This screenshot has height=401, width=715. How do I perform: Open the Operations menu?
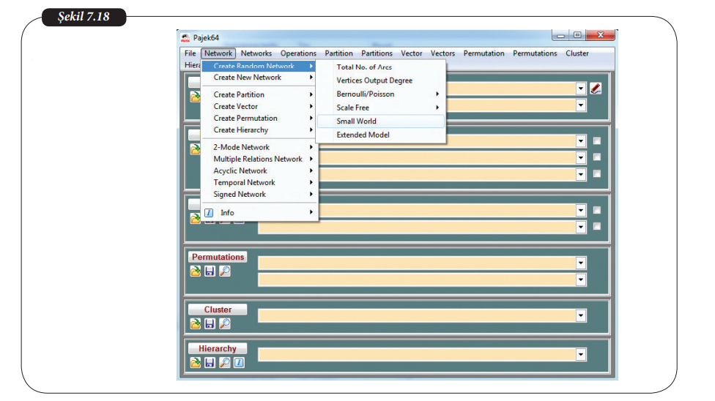[298, 53]
